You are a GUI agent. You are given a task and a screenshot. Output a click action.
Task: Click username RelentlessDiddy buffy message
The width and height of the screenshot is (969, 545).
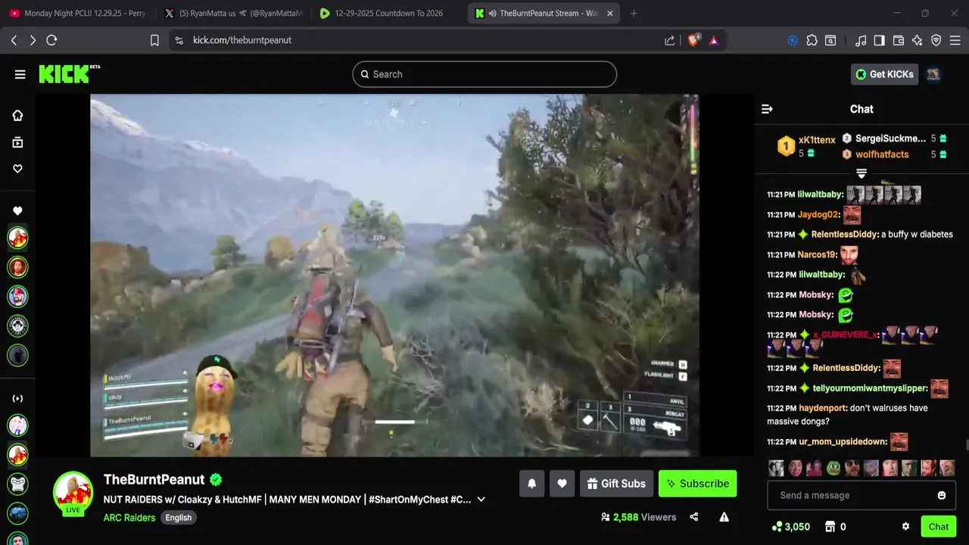[x=844, y=235]
